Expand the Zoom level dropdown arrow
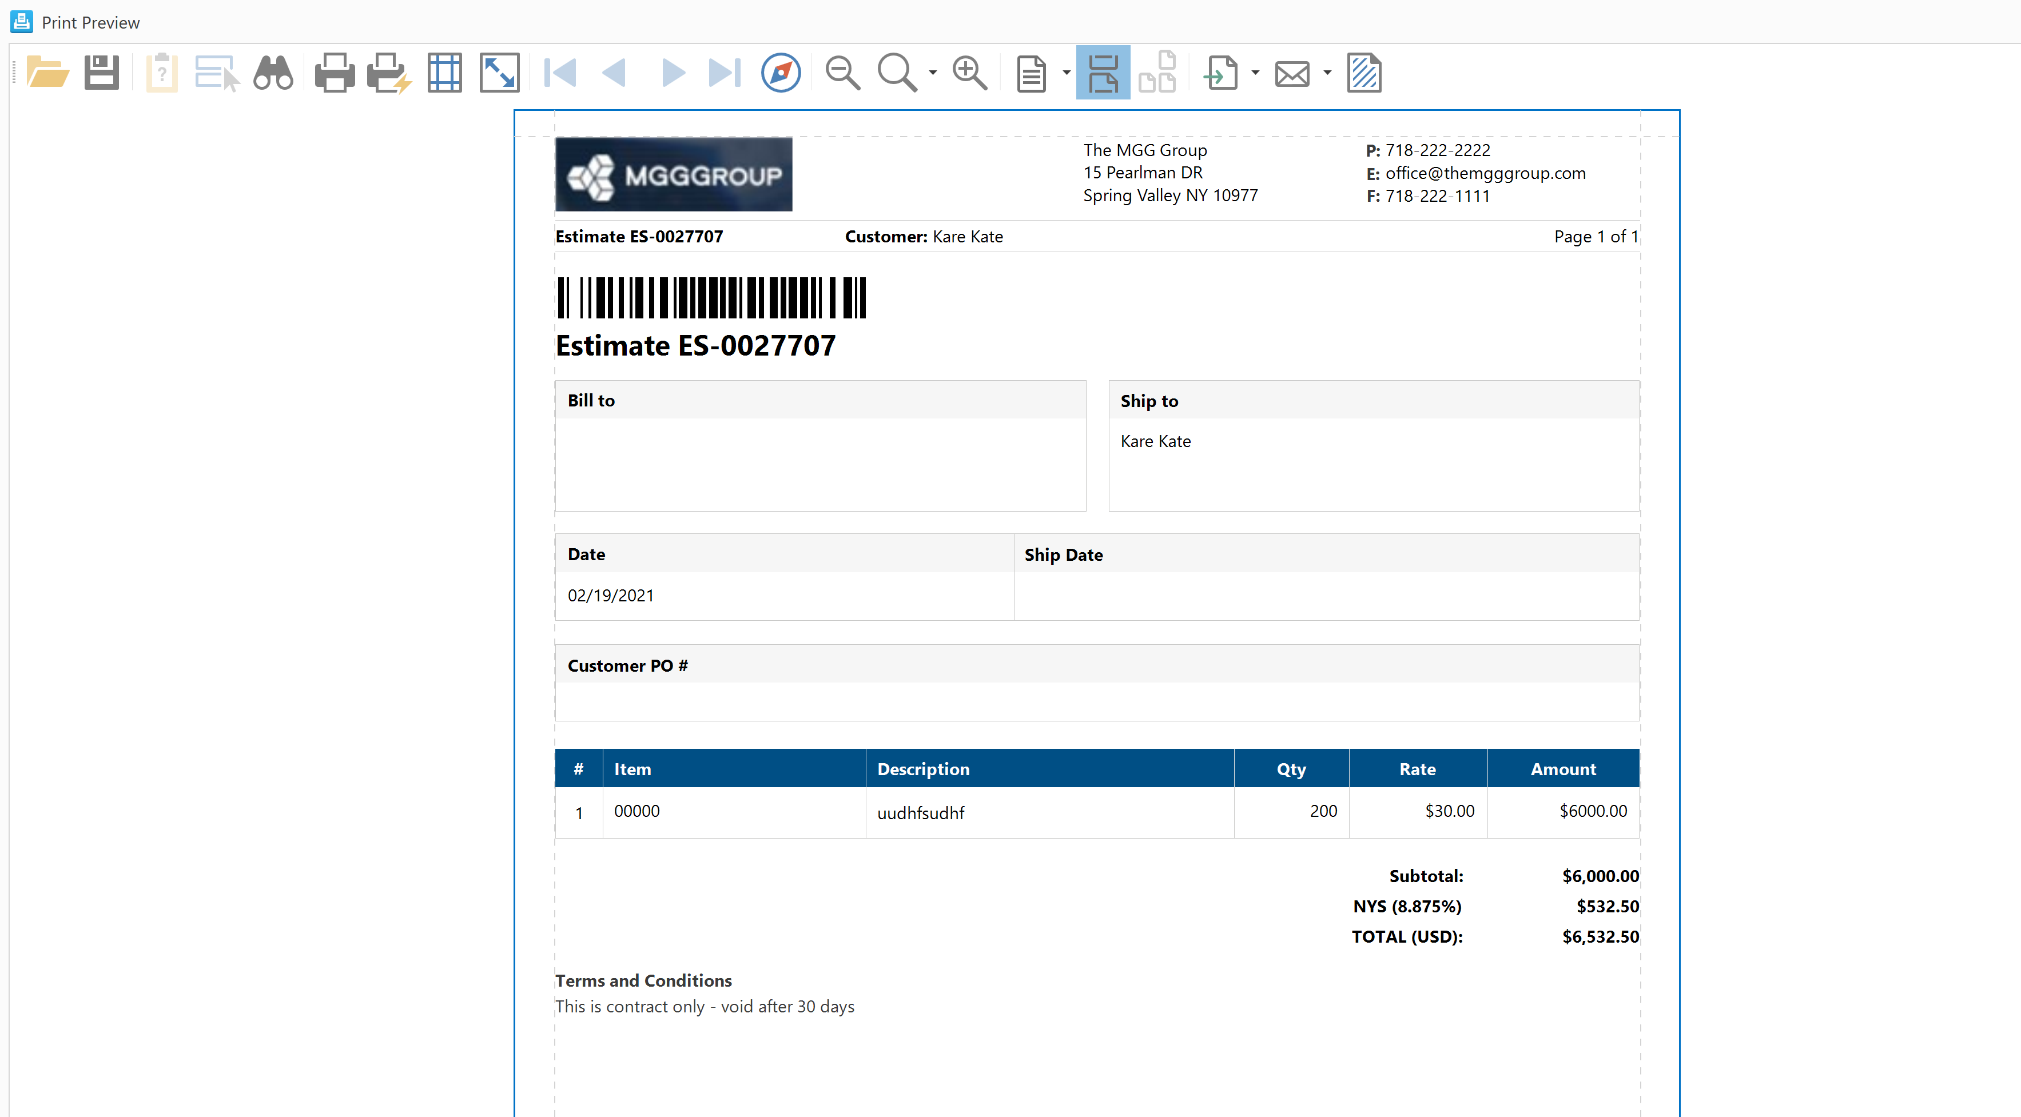The height and width of the screenshot is (1117, 2021). click(x=933, y=73)
